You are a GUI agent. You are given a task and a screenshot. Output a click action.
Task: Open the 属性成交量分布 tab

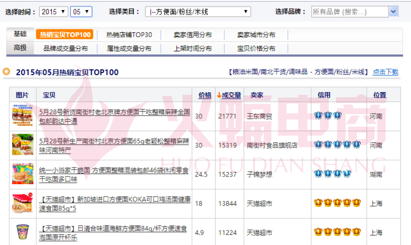point(129,48)
